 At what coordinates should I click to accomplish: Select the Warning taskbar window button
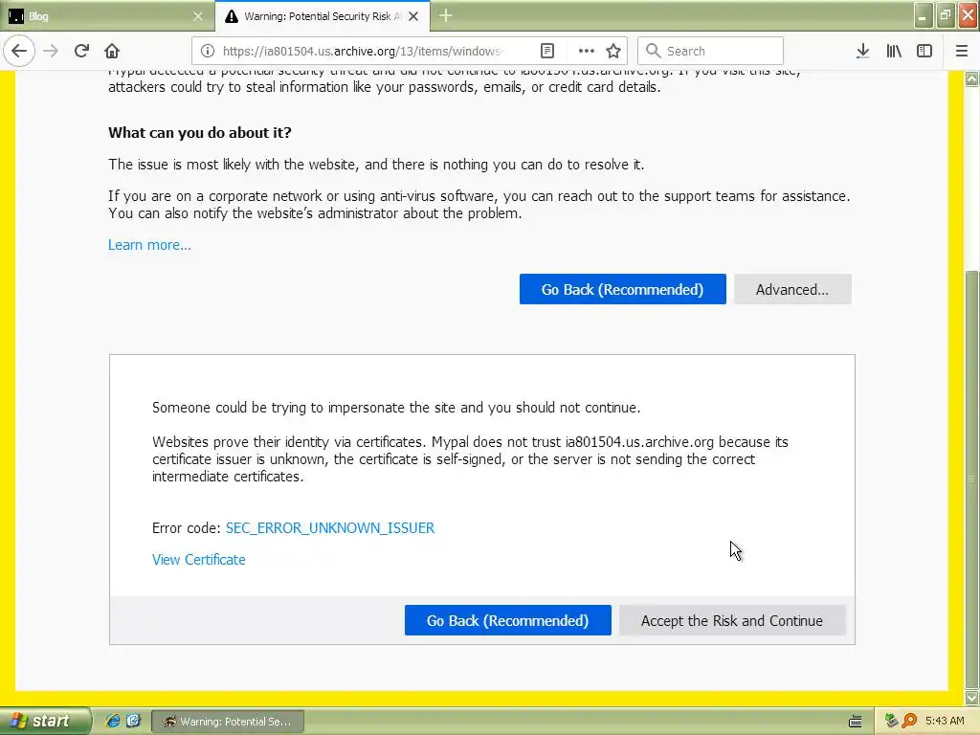(x=228, y=722)
